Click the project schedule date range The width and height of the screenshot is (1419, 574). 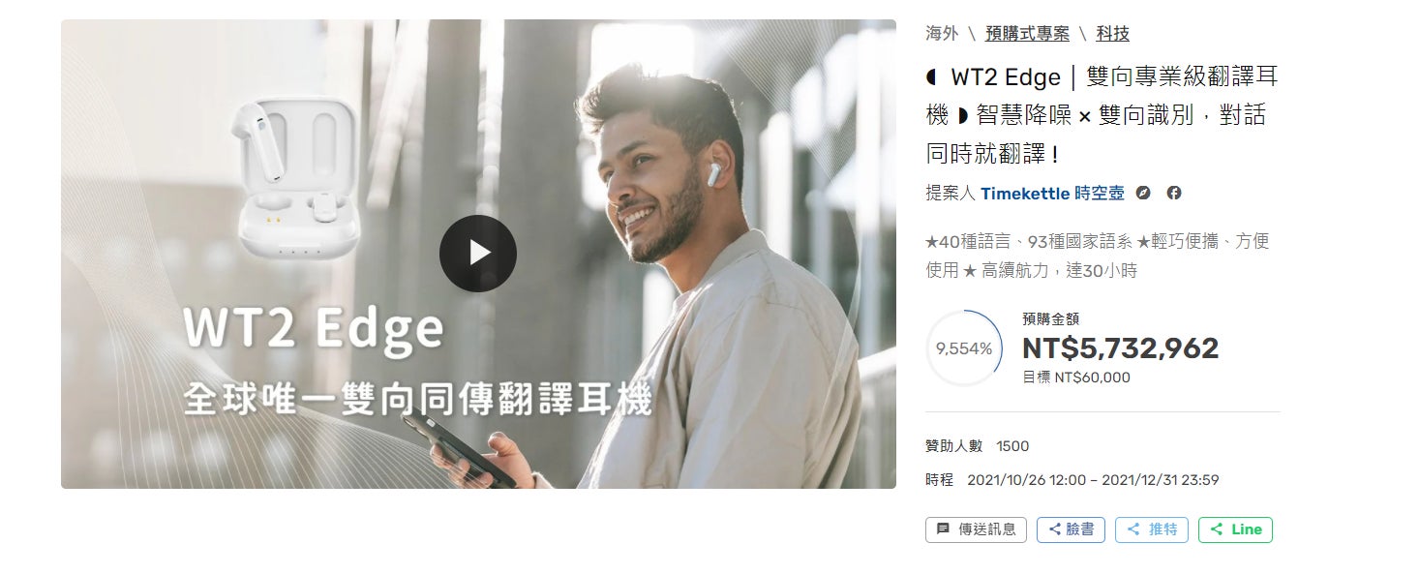[x=1093, y=480]
